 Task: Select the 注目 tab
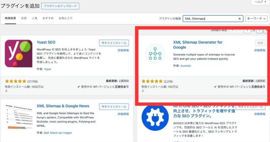pyautogui.click(x=24, y=18)
